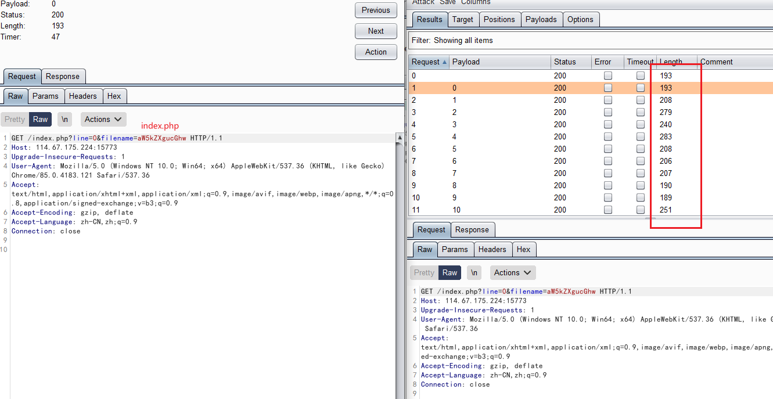Switch attack window editor to Pretty view
The height and width of the screenshot is (399, 773).
(x=424, y=272)
